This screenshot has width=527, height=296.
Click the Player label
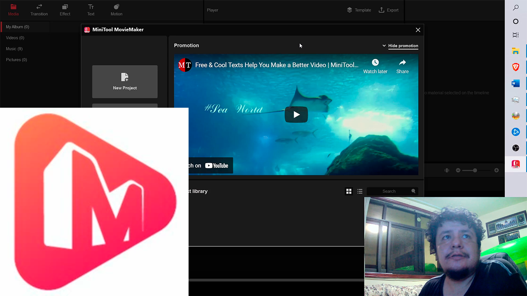pyautogui.click(x=212, y=10)
